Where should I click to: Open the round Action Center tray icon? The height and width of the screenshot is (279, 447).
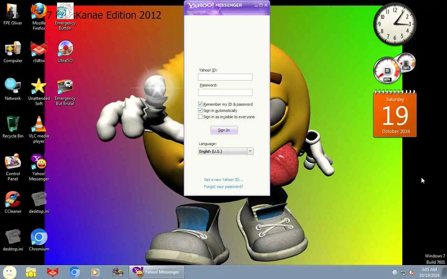pos(395,272)
